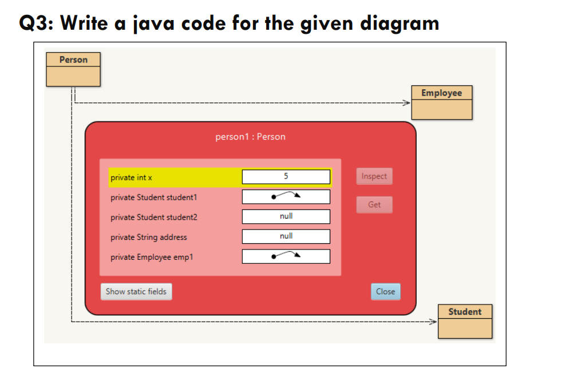Select the Person class header label
Viewport: 585px width, 392px height.
(x=73, y=59)
